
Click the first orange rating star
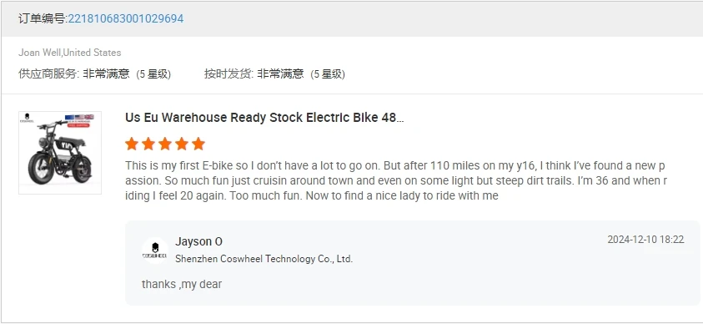click(132, 144)
